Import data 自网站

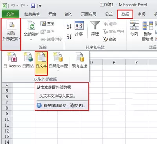coord(28,60)
